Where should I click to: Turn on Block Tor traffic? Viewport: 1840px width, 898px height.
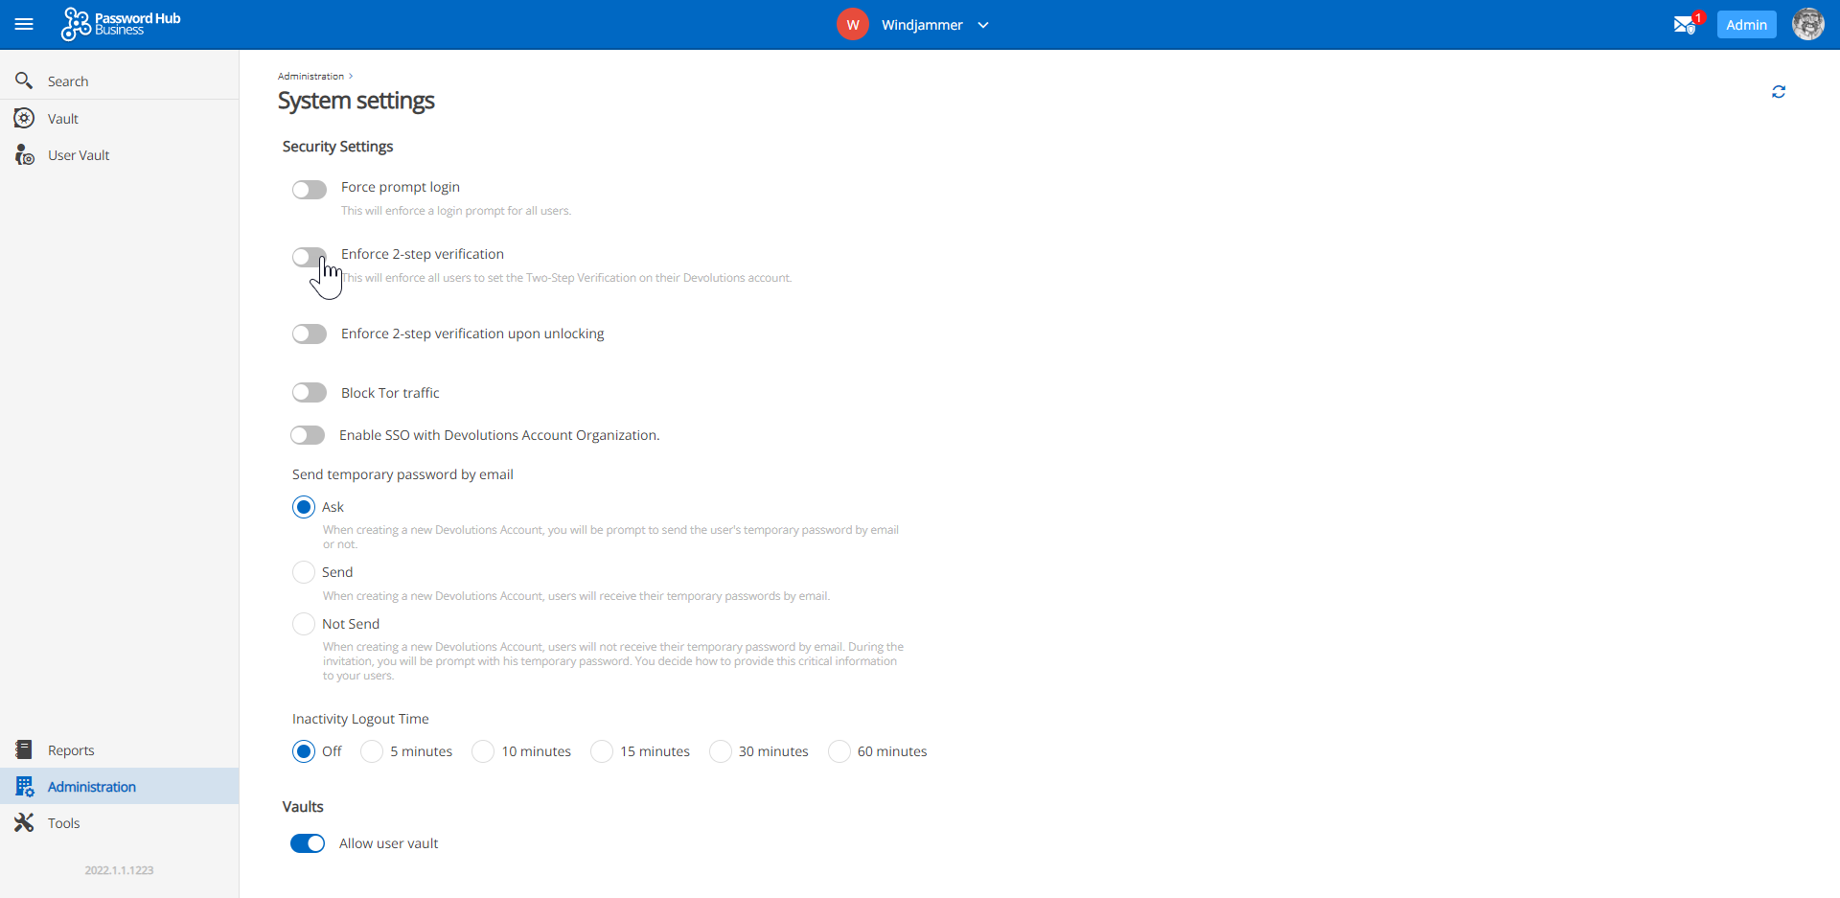point(309,392)
